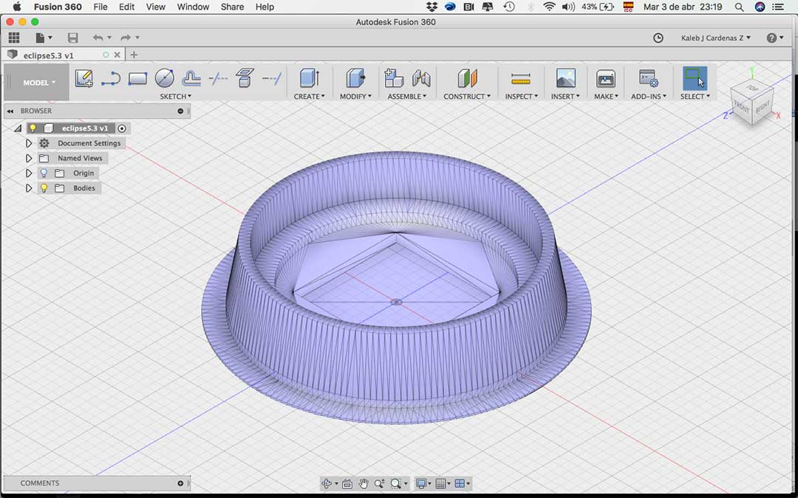Add a new design tab with plus
Image resolution: width=798 pixels, height=498 pixels.
[x=134, y=55]
